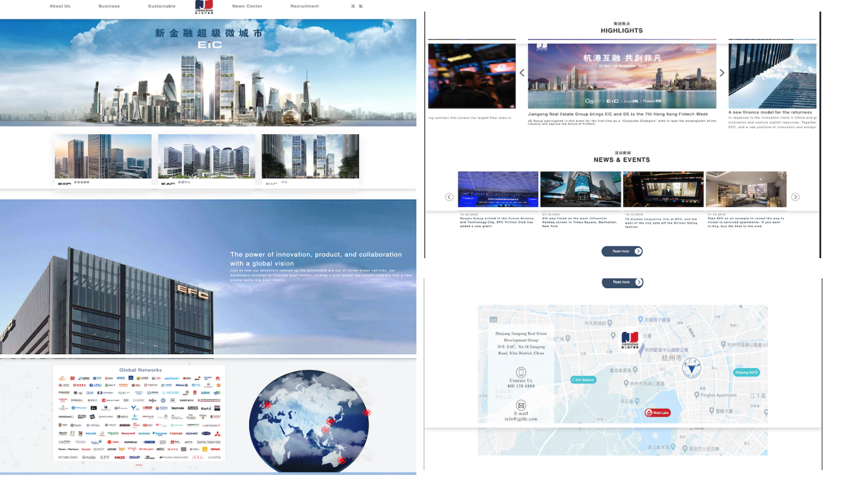The height and width of the screenshot is (492, 856).
Task: Click Read more button directly above map
Action: (622, 282)
